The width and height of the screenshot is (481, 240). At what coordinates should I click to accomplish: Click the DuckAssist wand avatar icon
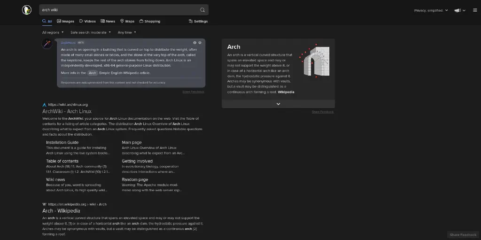tap(47, 44)
